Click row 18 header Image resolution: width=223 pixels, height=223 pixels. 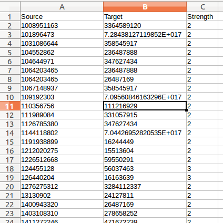10,168
